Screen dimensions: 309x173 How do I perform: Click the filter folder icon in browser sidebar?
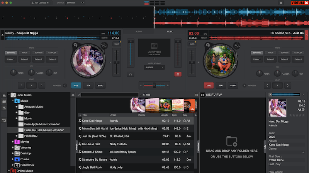click(x=4, y=108)
